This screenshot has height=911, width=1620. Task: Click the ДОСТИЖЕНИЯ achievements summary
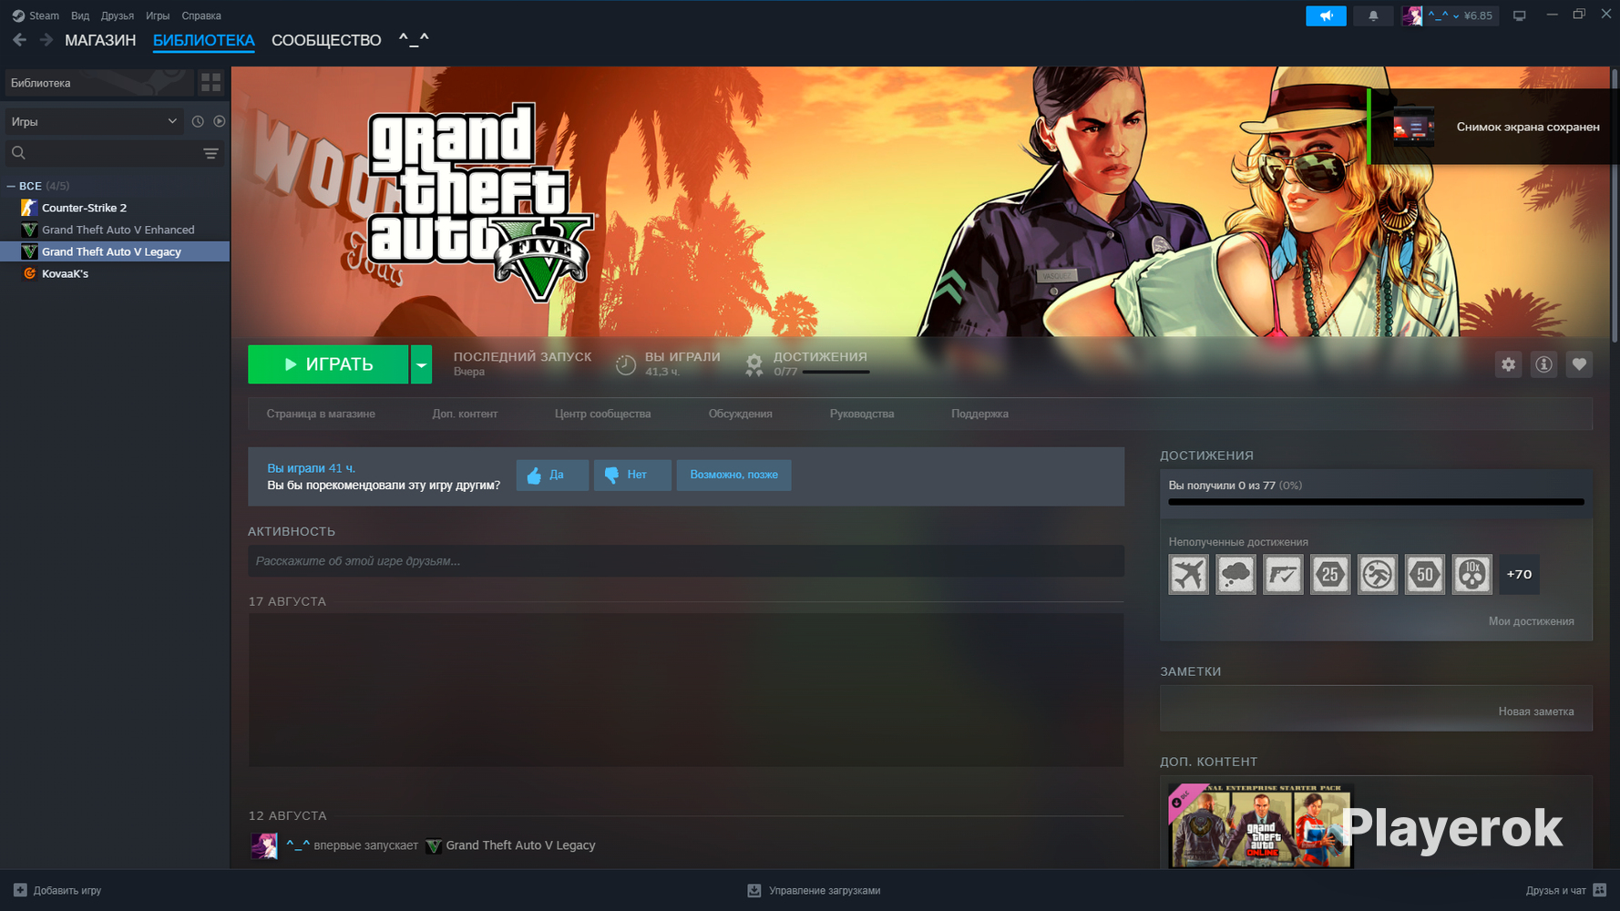tap(807, 363)
